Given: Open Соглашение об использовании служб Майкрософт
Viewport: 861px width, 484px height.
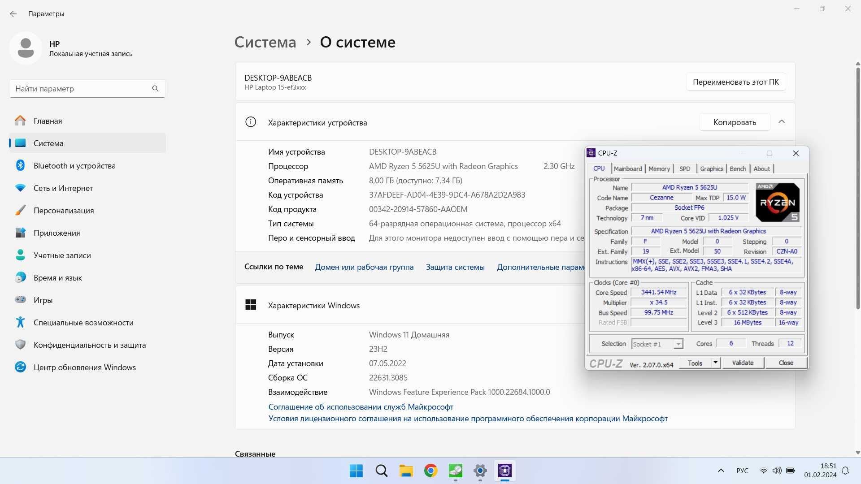Looking at the screenshot, I should [x=361, y=406].
